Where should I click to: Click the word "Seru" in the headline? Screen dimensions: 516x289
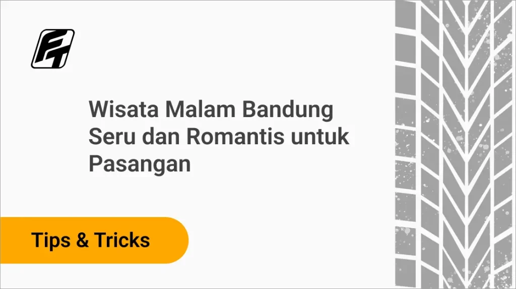(112, 136)
